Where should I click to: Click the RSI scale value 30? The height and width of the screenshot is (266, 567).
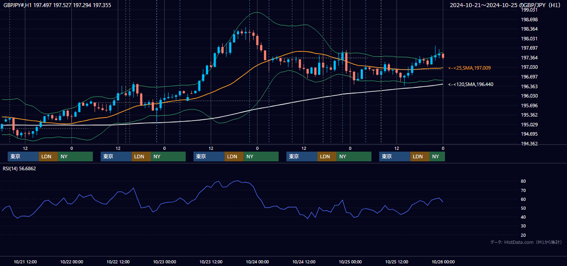pyautogui.click(x=524, y=226)
